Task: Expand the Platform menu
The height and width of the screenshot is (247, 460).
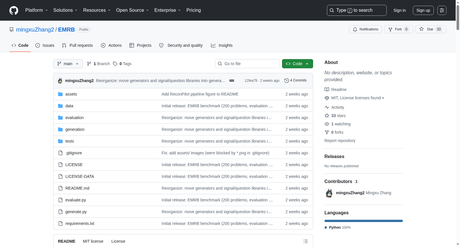Action: pos(37,10)
